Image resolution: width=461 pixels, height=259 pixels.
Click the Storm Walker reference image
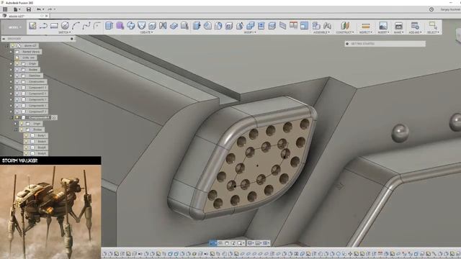coord(50,212)
